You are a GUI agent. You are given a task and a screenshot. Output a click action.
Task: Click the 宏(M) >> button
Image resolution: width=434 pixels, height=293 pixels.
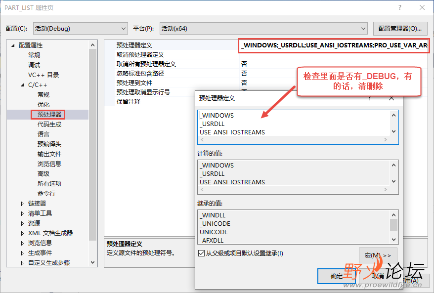(378, 255)
